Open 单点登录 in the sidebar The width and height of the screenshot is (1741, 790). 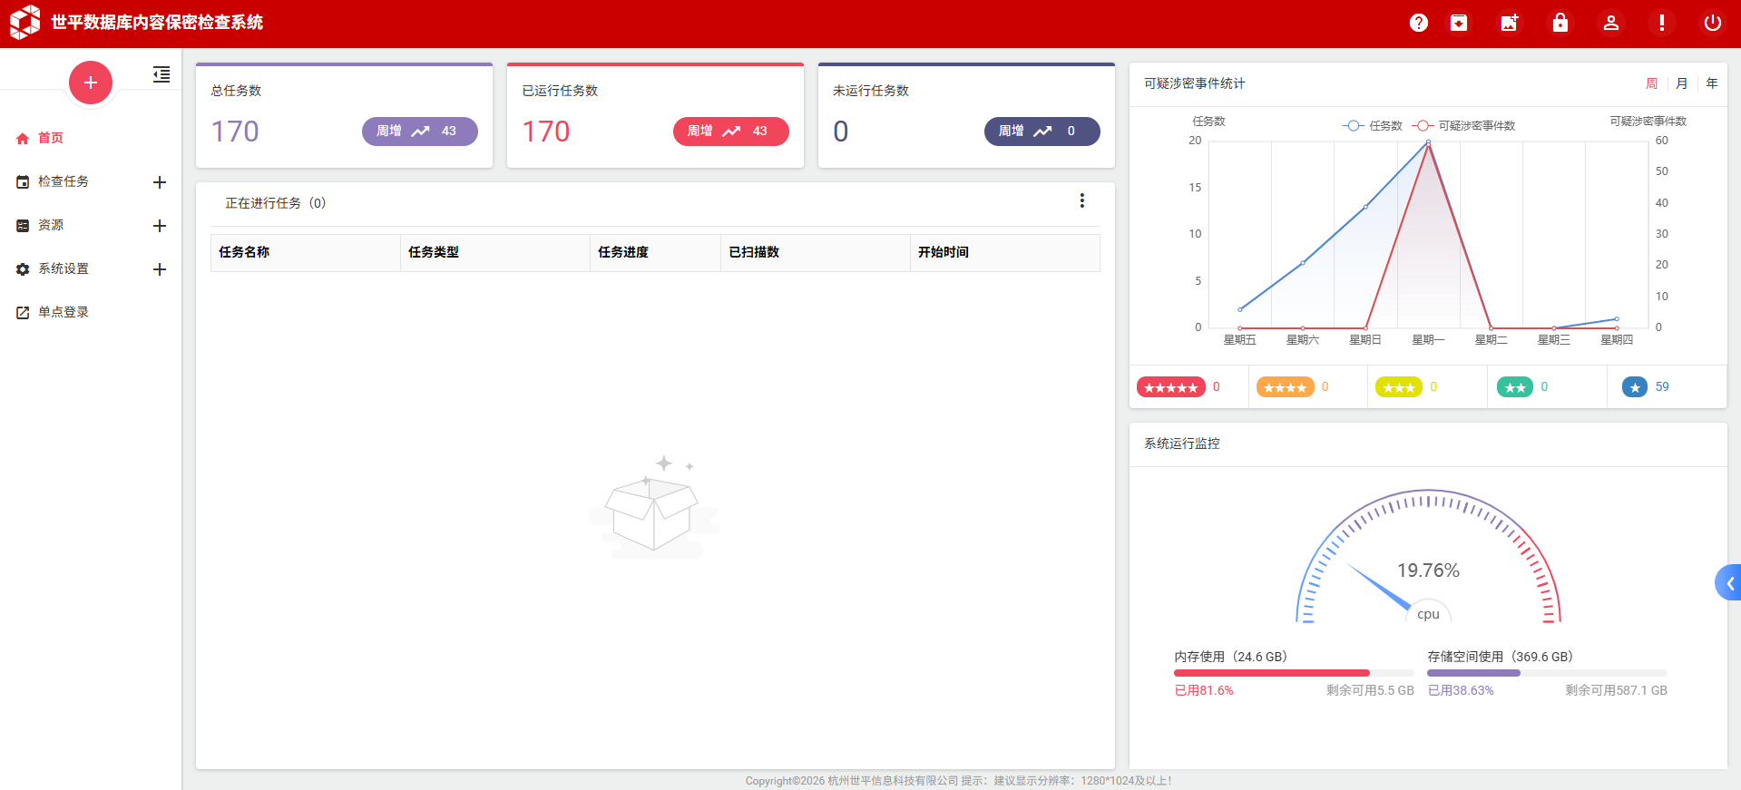(x=63, y=312)
